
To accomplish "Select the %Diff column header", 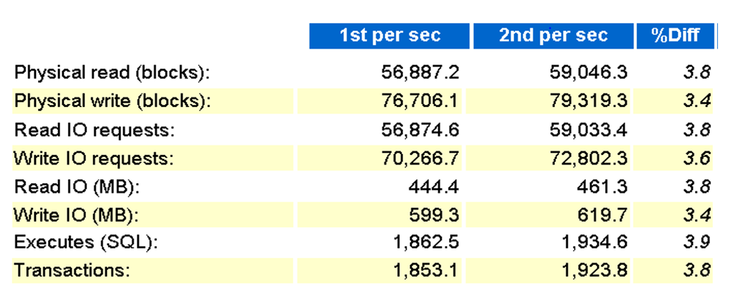I will 675,36.
